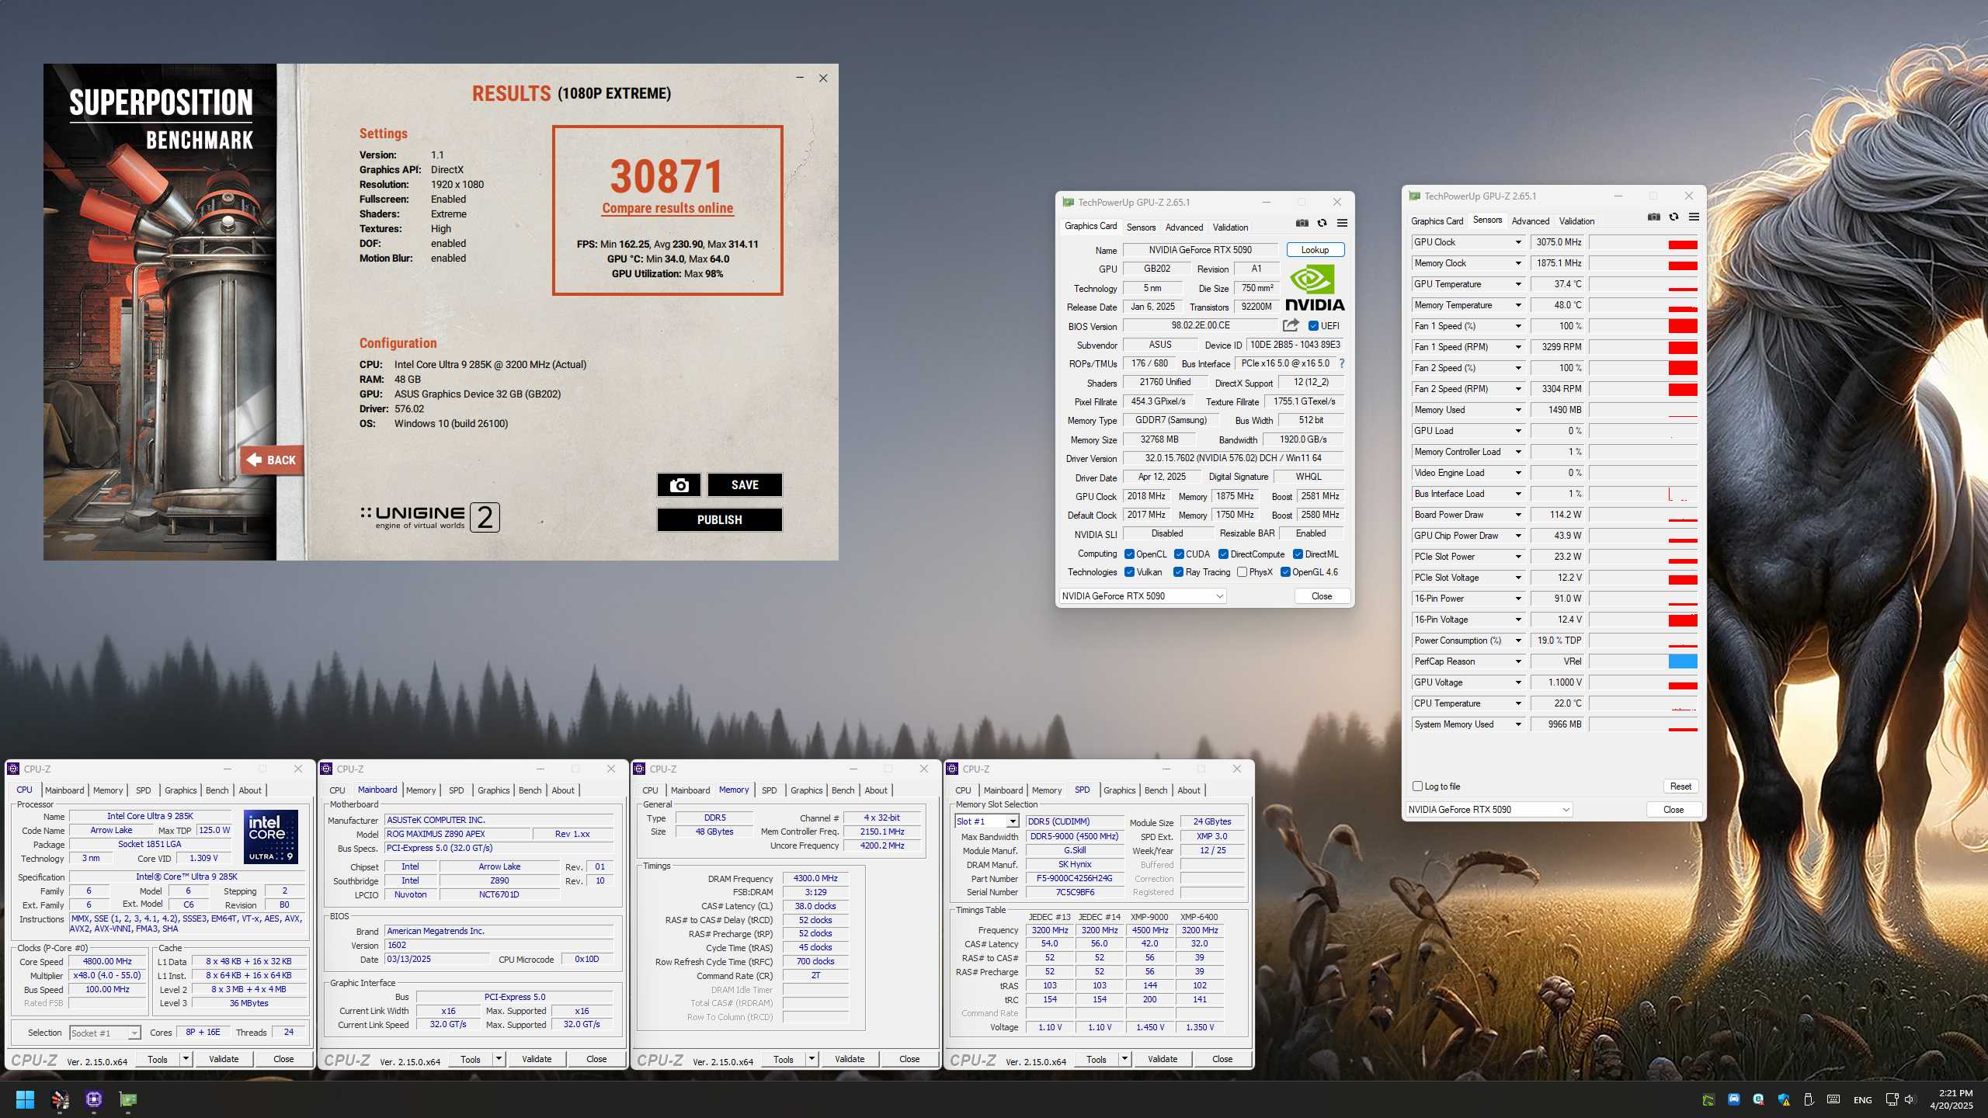Click the PerfCap Reason blue graph bar
The image size is (1988, 1118).
pos(1683,661)
